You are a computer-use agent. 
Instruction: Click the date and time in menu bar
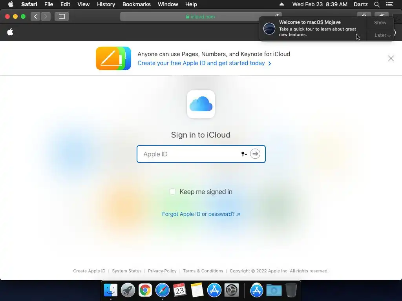[x=320, y=4]
